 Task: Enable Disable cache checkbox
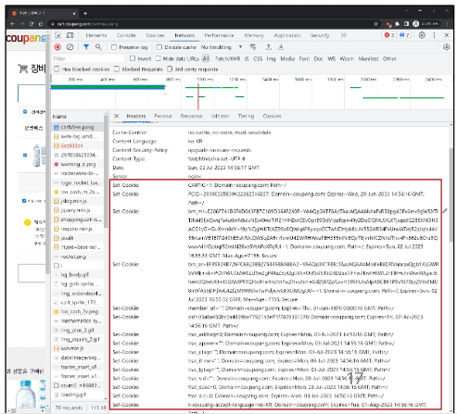click(159, 47)
